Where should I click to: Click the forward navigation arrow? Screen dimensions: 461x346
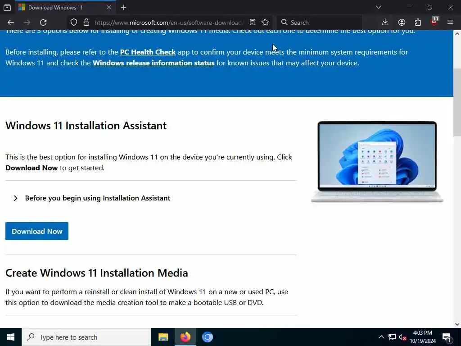click(x=27, y=23)
